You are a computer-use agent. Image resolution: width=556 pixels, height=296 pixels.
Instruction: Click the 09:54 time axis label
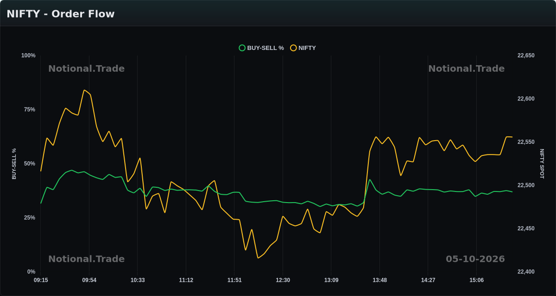point(89,280)
